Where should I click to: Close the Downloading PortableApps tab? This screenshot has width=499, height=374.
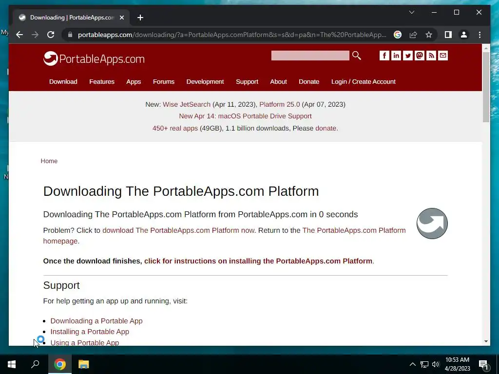(x=121, y=18)
